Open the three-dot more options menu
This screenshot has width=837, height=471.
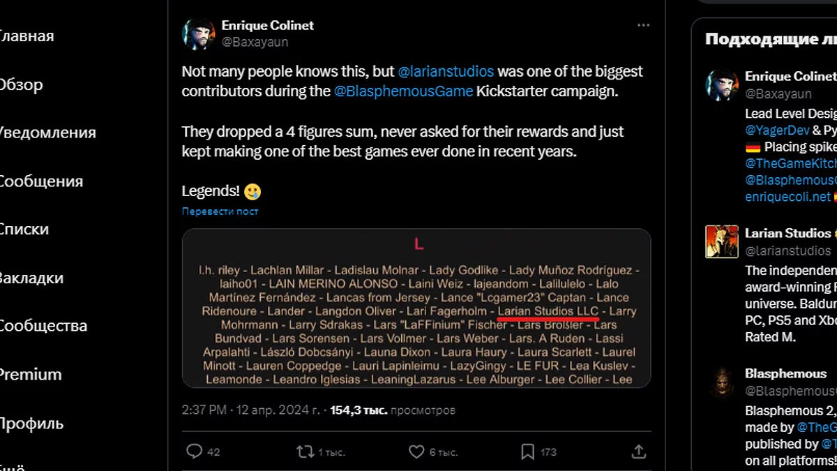point(643,26)
